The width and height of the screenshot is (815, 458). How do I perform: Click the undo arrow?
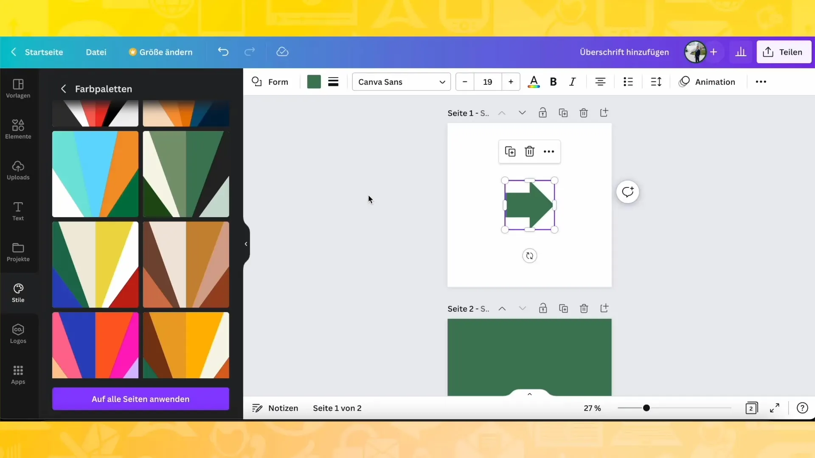click(x=223, y=52)
